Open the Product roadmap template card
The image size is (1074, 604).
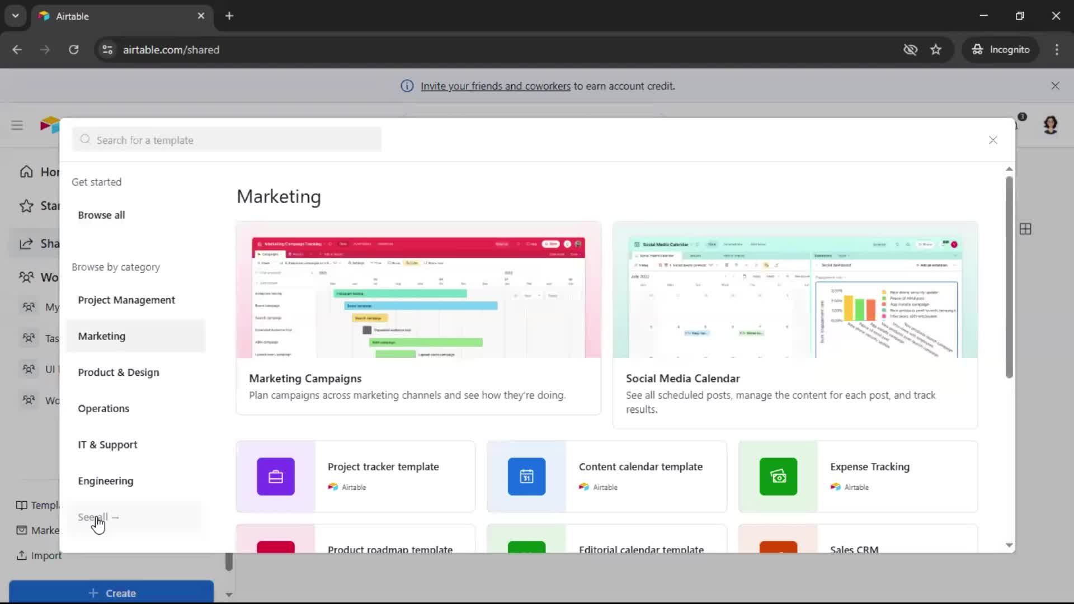[356, 539]
